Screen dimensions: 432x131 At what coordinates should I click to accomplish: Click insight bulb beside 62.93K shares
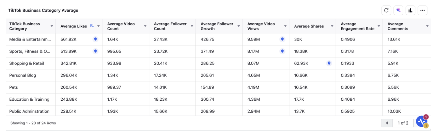(x=329, y=63)
